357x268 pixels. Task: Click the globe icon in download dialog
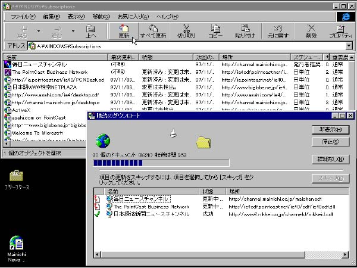click(x=103, y=141)
